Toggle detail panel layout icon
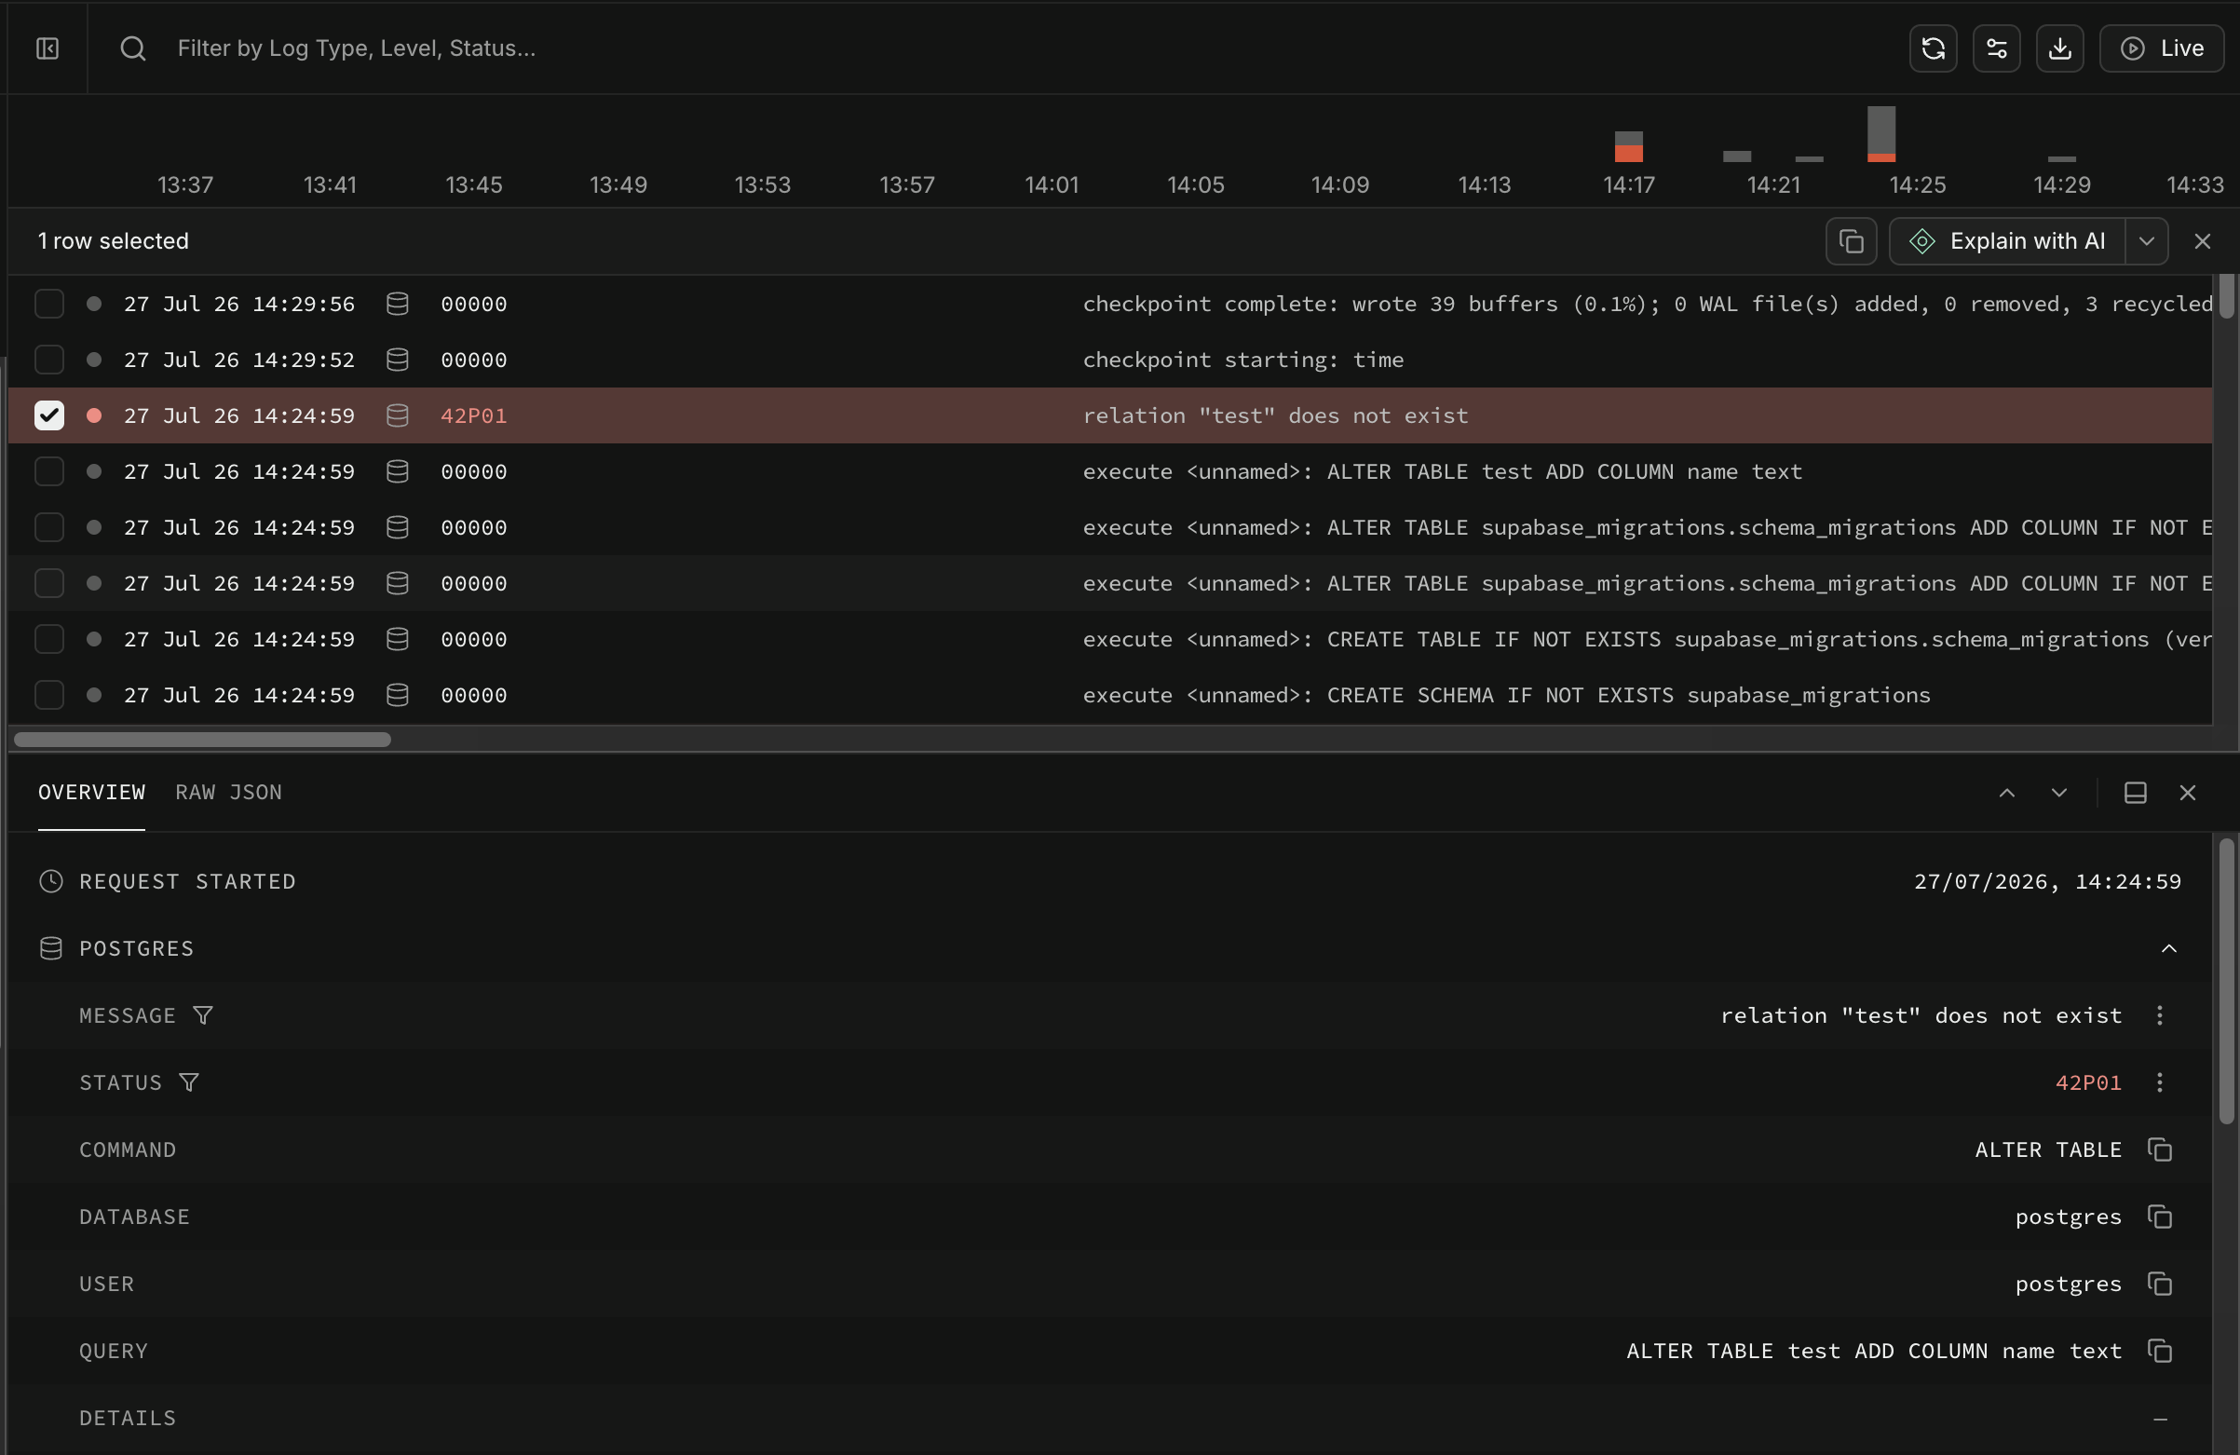The image size is (2240, 1455). pyautogui.click(x=2135, y=793)
